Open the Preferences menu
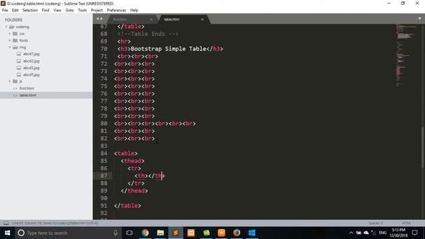Image resolution: width=425 pixels, height=239 pixels. [x=116, y=11]
